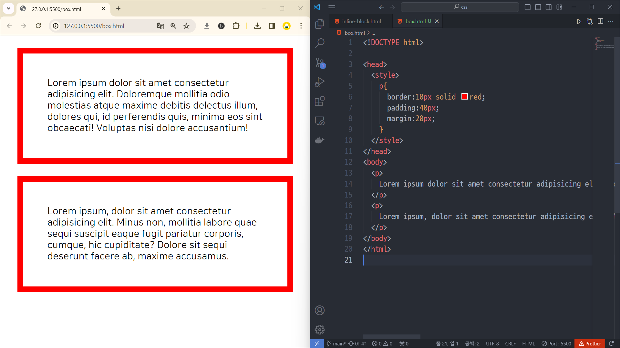Open the Manage gear settings icon
Screen dimensions: 620x348
320,330
